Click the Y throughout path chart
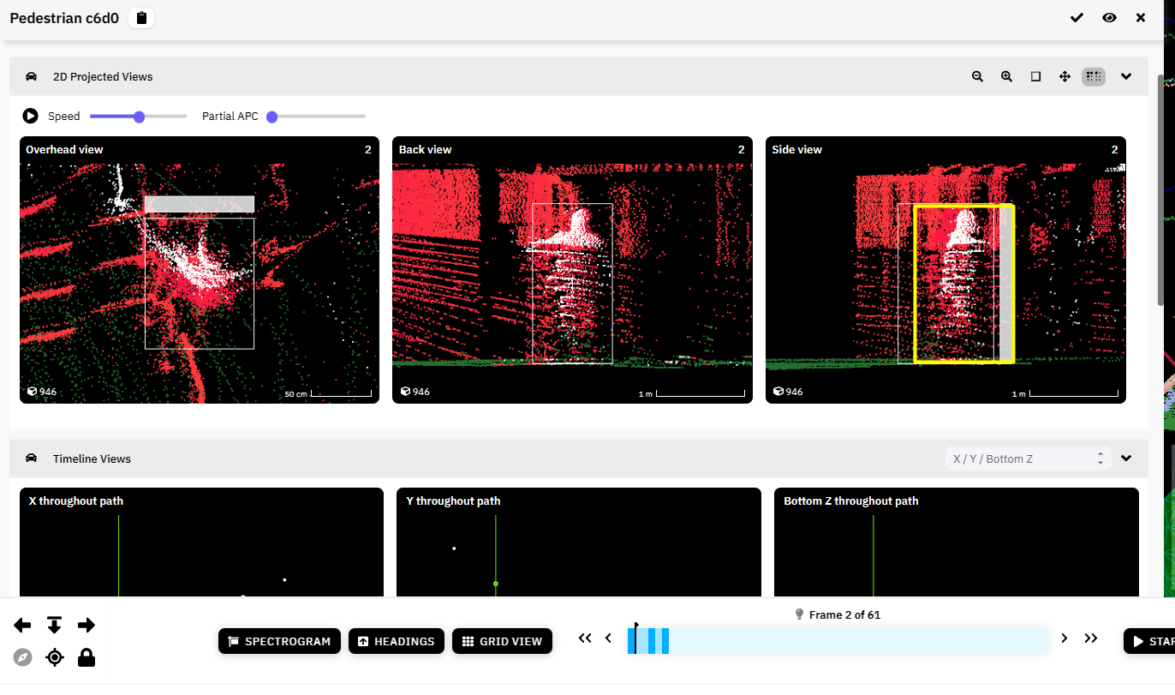Viewport: 1175px width, 695px height. pyautogui.click(x=579, y=542)
